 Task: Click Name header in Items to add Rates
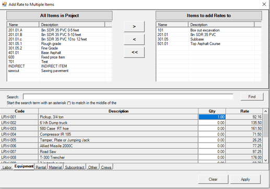(x=172, y=25)
